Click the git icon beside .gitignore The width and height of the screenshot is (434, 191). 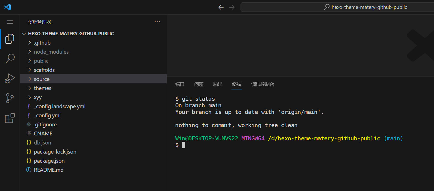[x=29, y=124]
